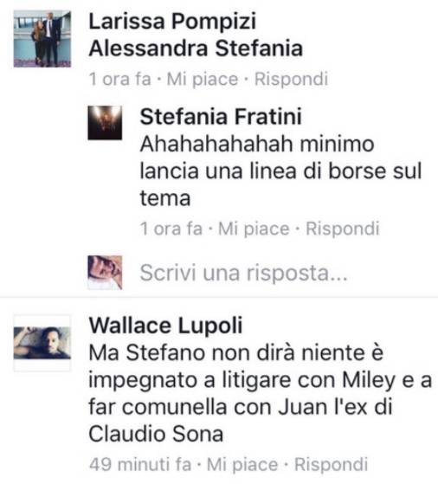Reply to Larissa Pompizi's comment via Rispondi
The height and width of the screenshot is (484, 438).
[291, 79]
